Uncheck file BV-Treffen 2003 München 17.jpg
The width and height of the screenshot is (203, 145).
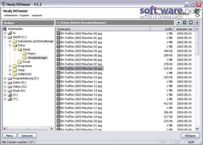[x=58, y=108]
